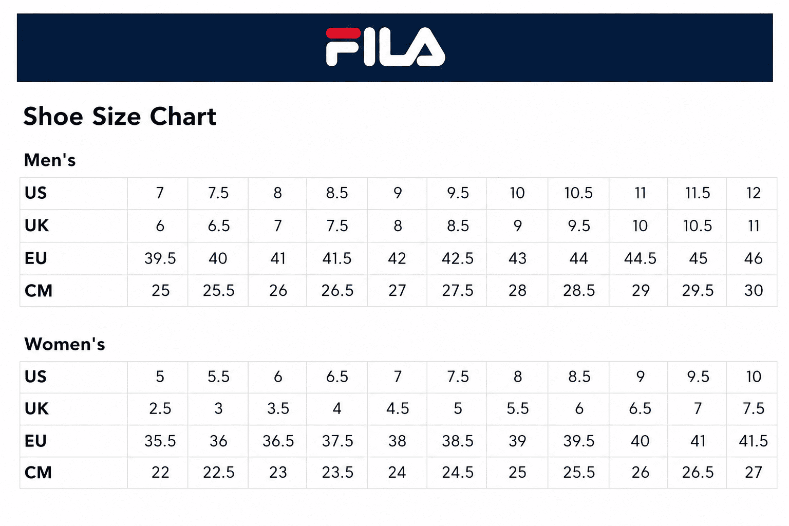789x526 pixels.
Task: Select the Women's section label
Action: 65,344
